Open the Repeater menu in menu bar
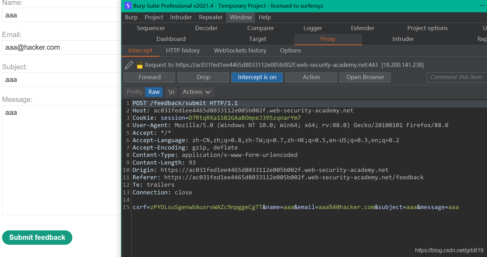Screen dimensions: 487x257 (x=211, y=17)
